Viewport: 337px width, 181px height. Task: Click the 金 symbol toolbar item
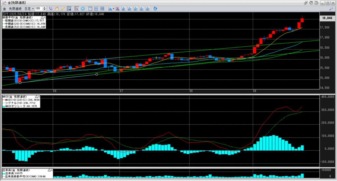pyautogui.click(x=4, y=8)
